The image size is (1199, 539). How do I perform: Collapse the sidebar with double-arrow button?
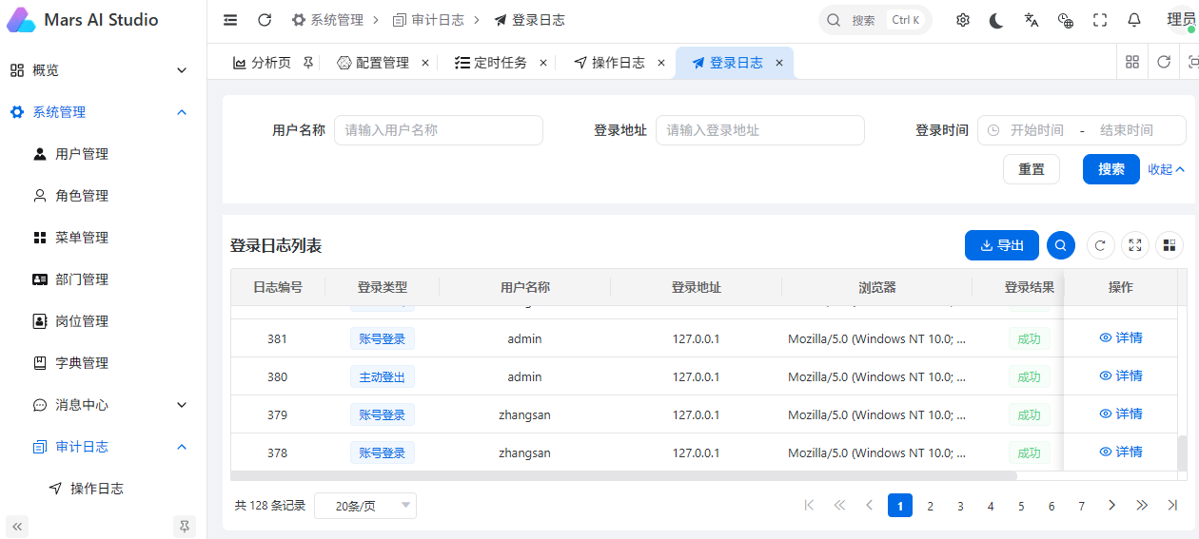17,526
